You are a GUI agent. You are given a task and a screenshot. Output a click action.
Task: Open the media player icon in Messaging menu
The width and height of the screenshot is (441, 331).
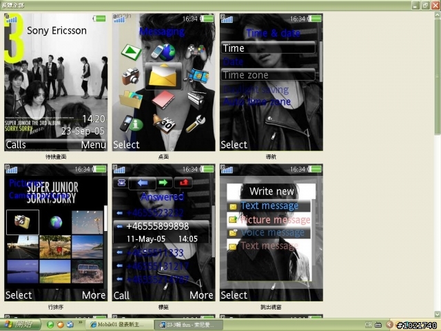pyautogui.click(x=132, y=52)
